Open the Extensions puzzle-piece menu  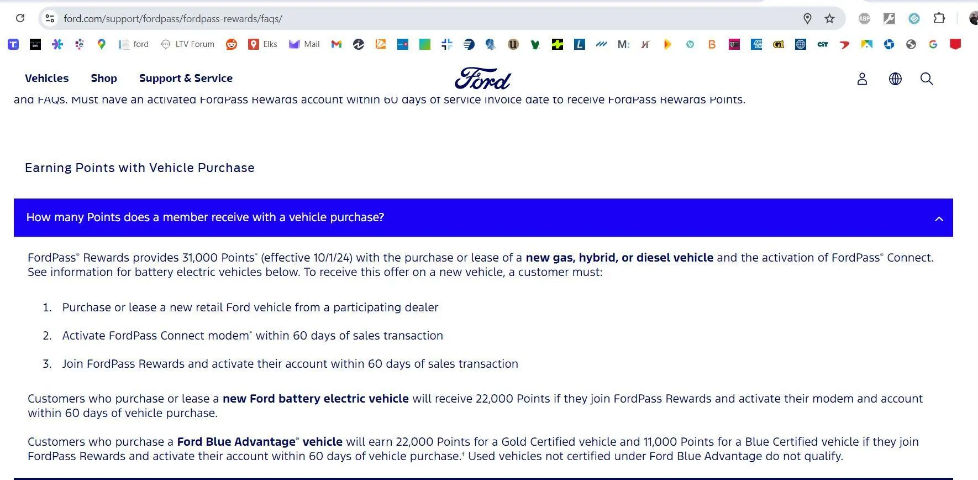tap(939, 18)
